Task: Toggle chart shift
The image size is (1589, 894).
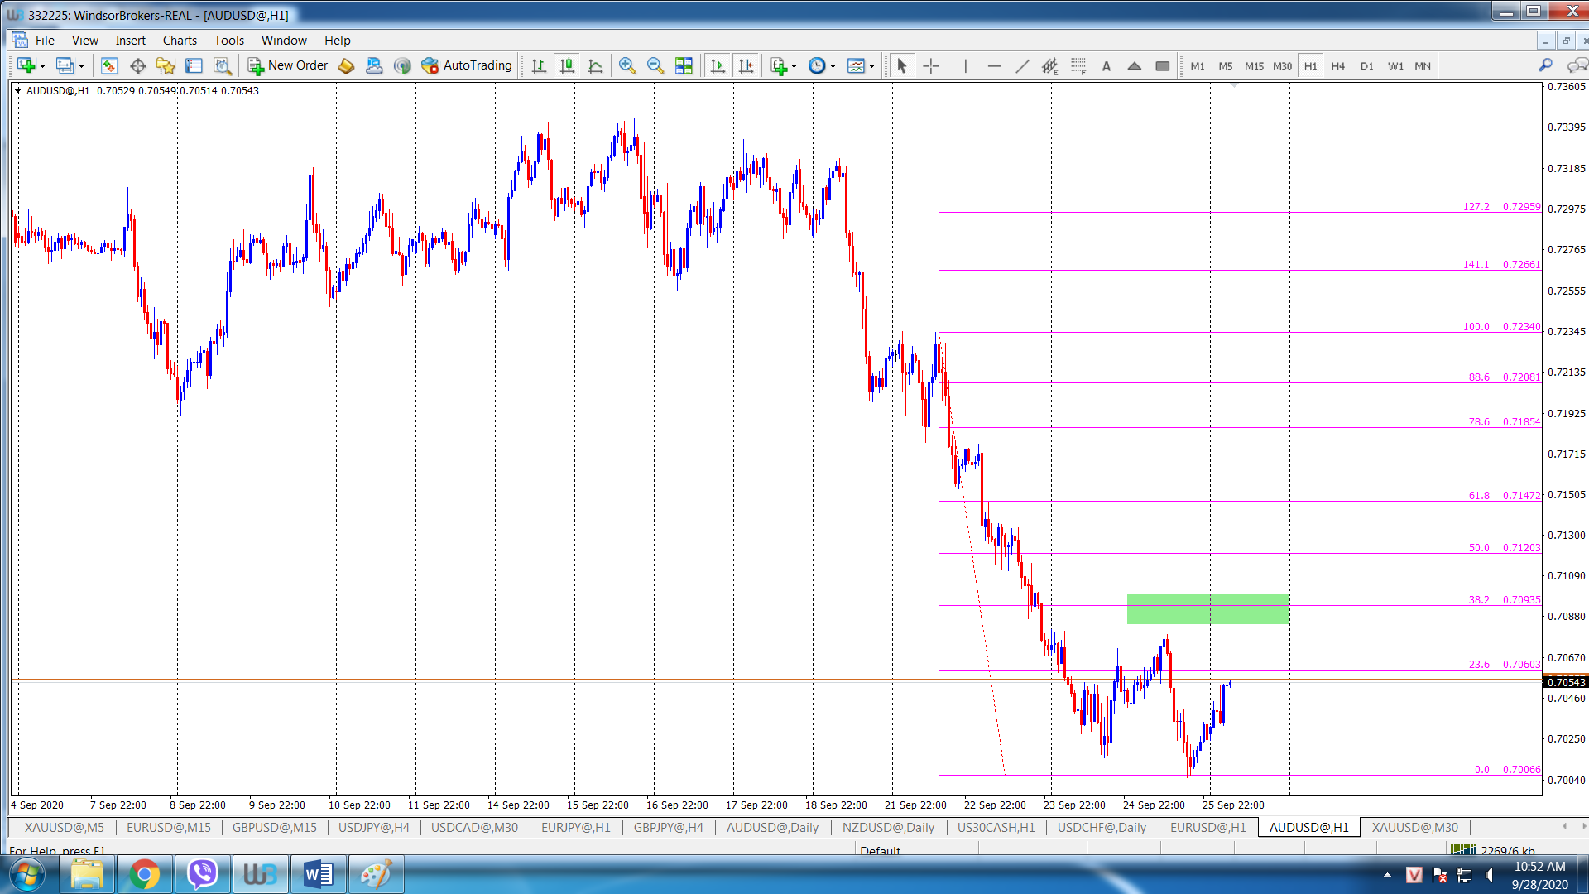Action: coord(746,65)
